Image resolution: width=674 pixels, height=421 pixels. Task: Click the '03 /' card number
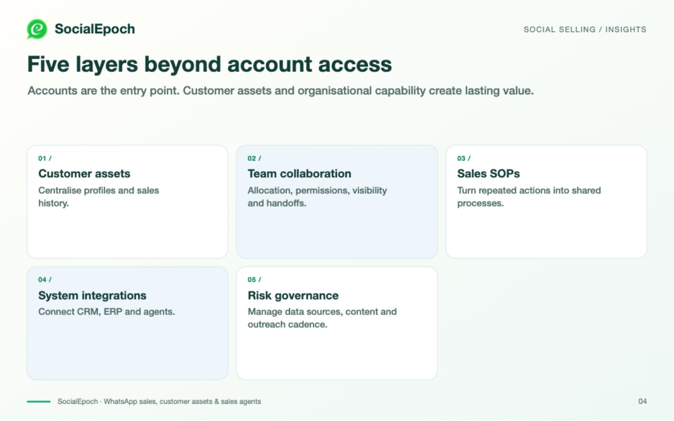tap(464, 158)
